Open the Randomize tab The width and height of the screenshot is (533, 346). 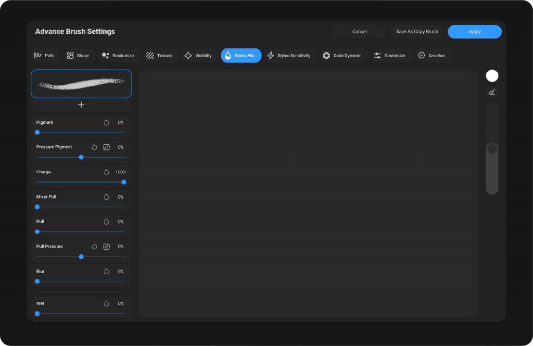tap(118, 56)
